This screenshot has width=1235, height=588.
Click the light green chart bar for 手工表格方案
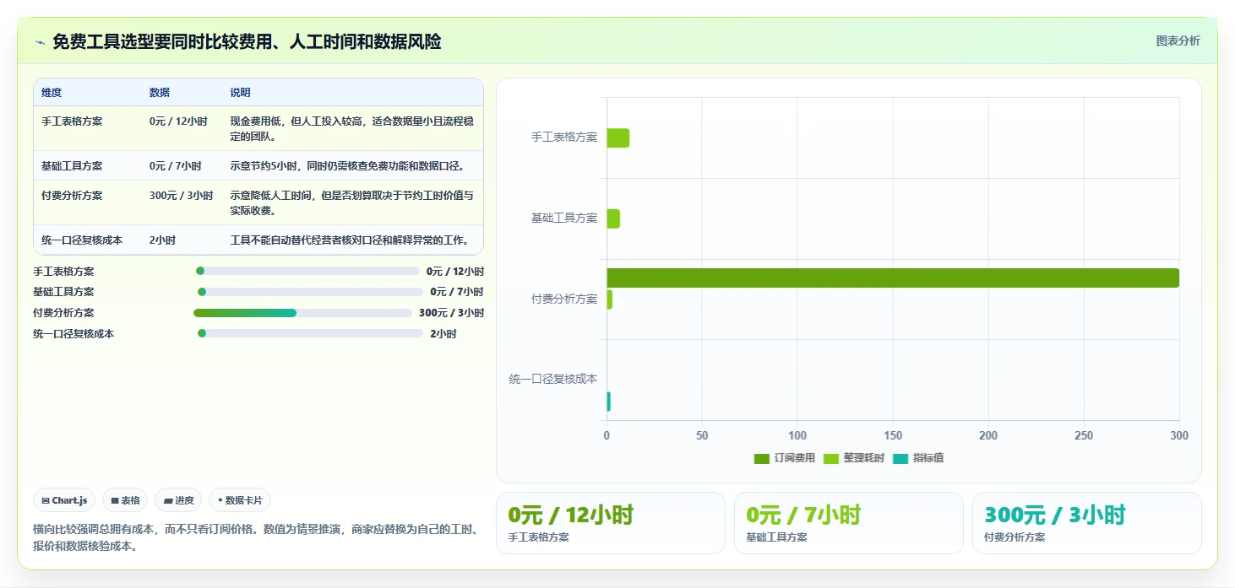(x=617, y=138)
